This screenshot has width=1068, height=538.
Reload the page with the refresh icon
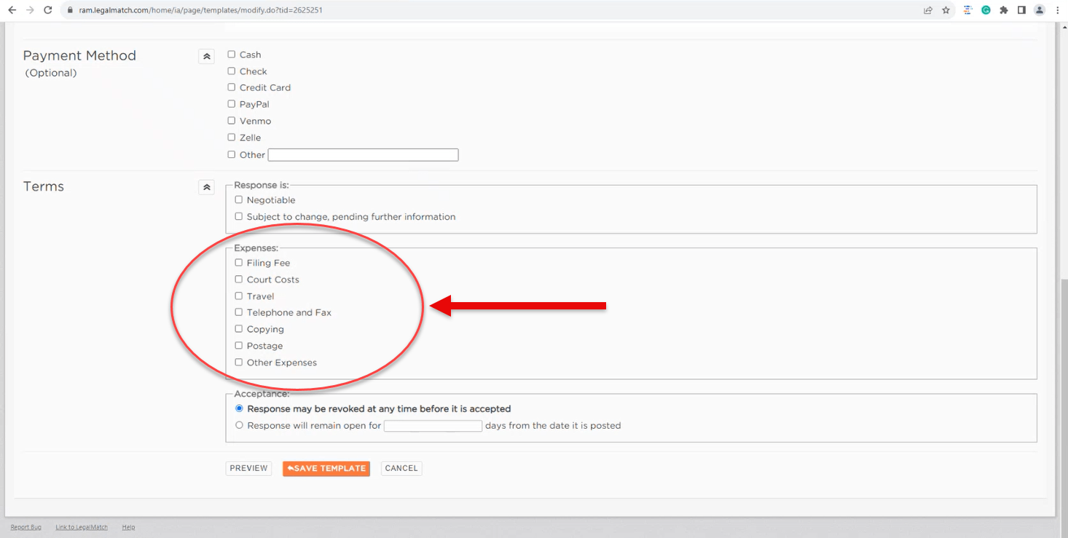tap(48, 10)
